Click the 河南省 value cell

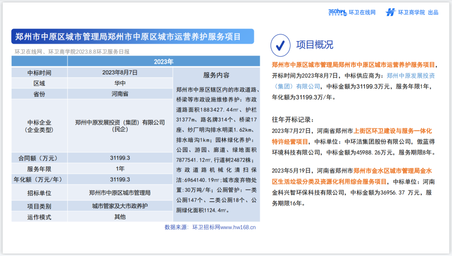[x=120, y=94]
